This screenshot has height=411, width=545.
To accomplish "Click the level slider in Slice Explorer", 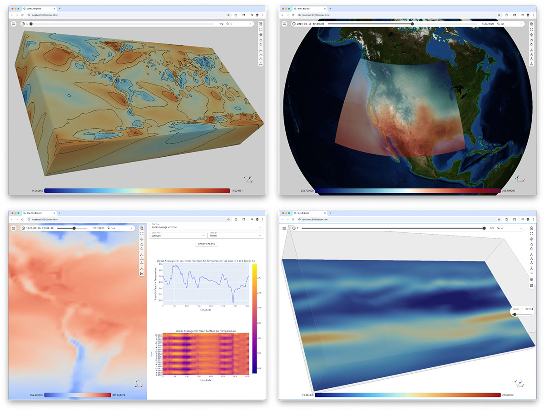I will (x=517, y=315).
